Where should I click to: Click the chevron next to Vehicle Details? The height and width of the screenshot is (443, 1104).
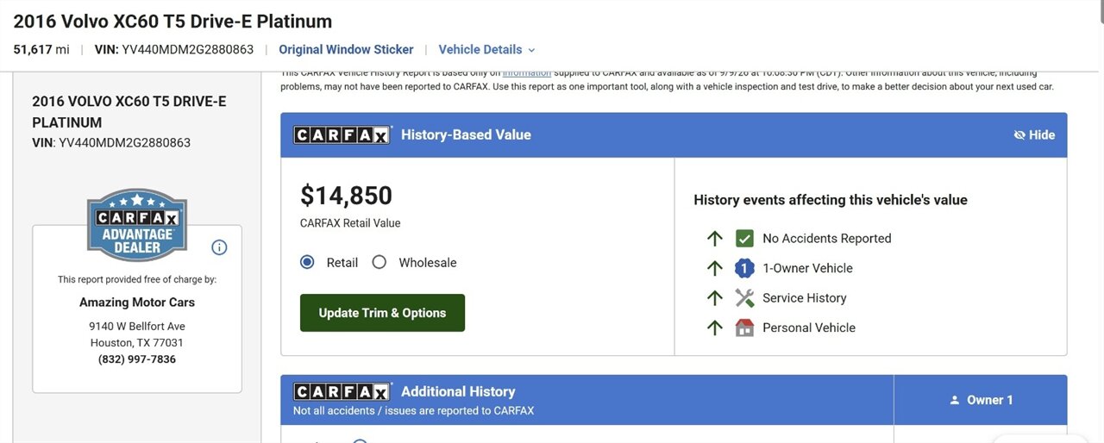[531, 50]
